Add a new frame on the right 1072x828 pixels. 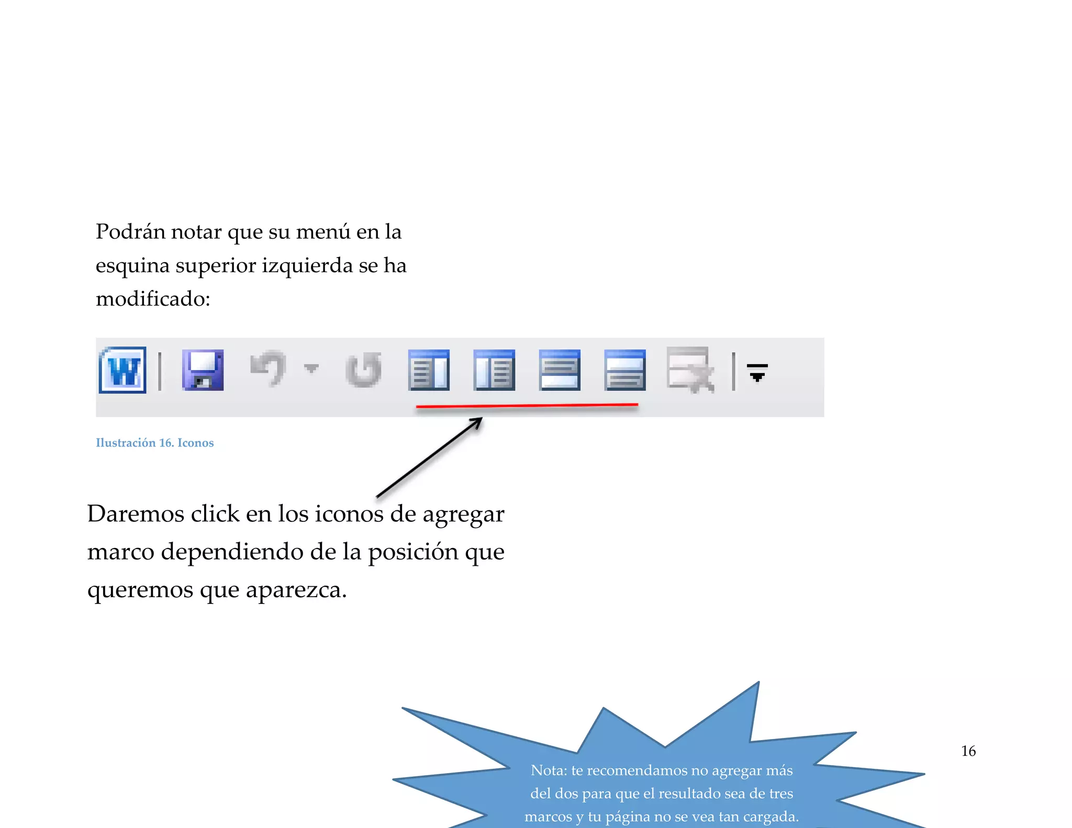coord(494,370)
